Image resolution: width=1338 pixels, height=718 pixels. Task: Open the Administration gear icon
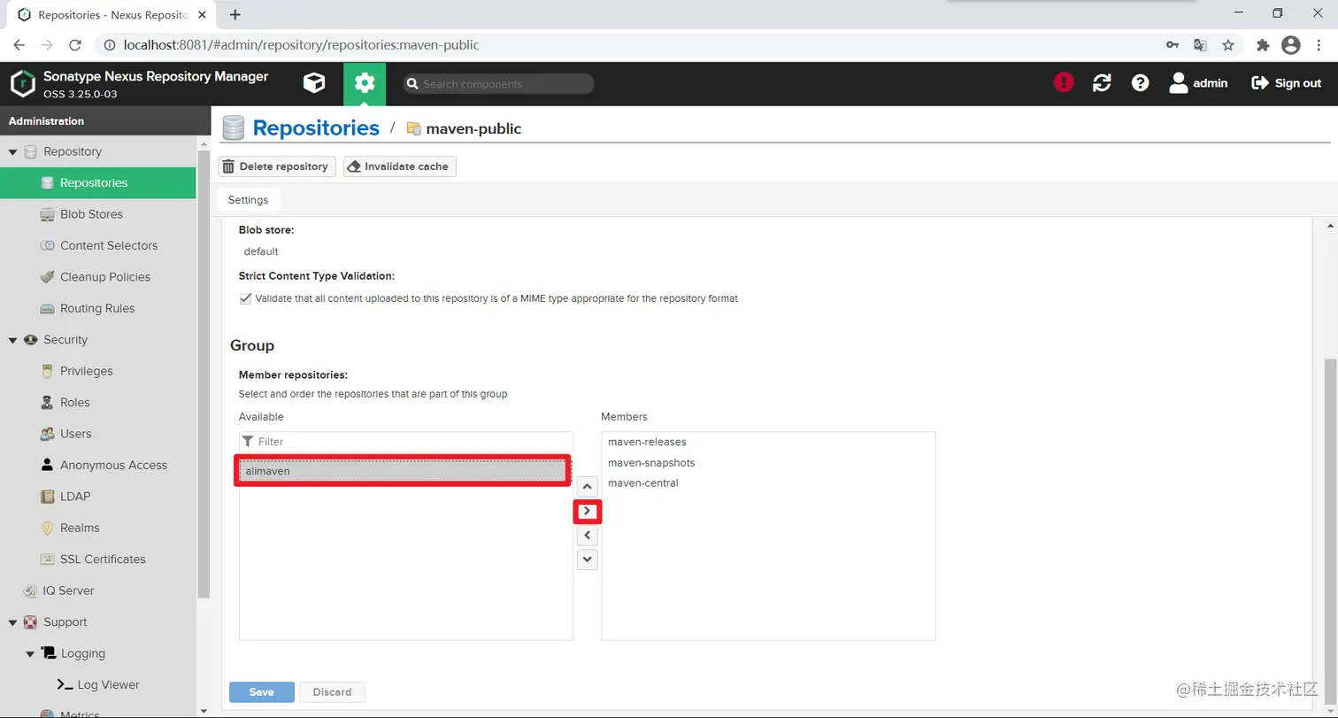point(365,83)
